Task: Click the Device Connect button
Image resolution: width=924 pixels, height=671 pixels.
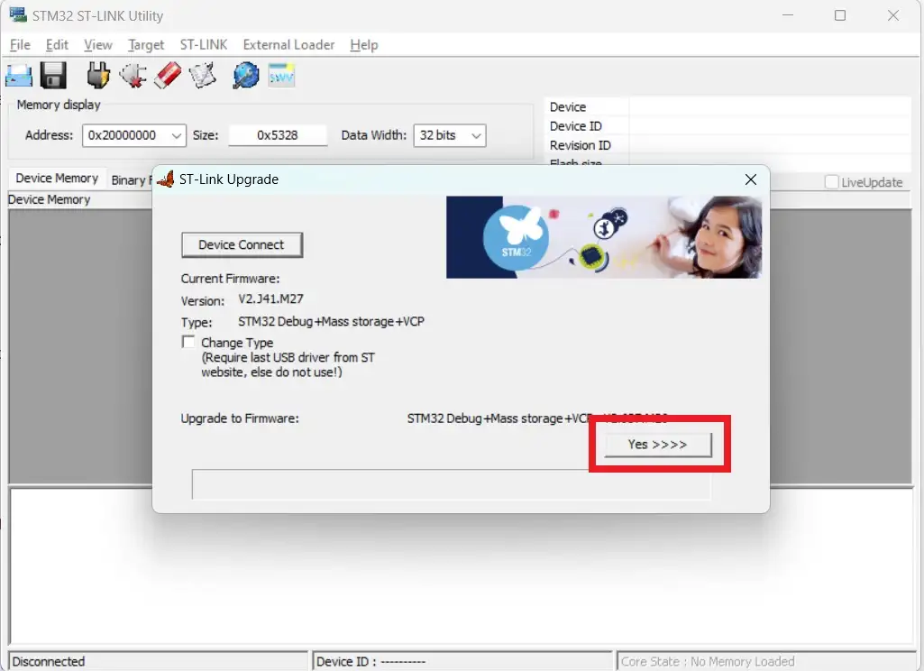Action: click(242, 244)
